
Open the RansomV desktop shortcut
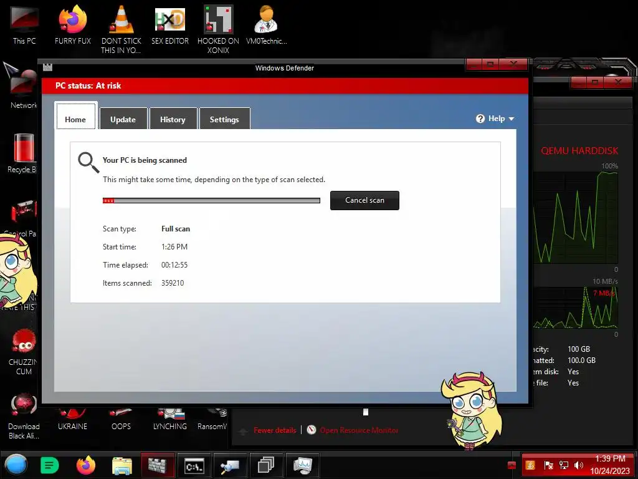tap(212, 420)
